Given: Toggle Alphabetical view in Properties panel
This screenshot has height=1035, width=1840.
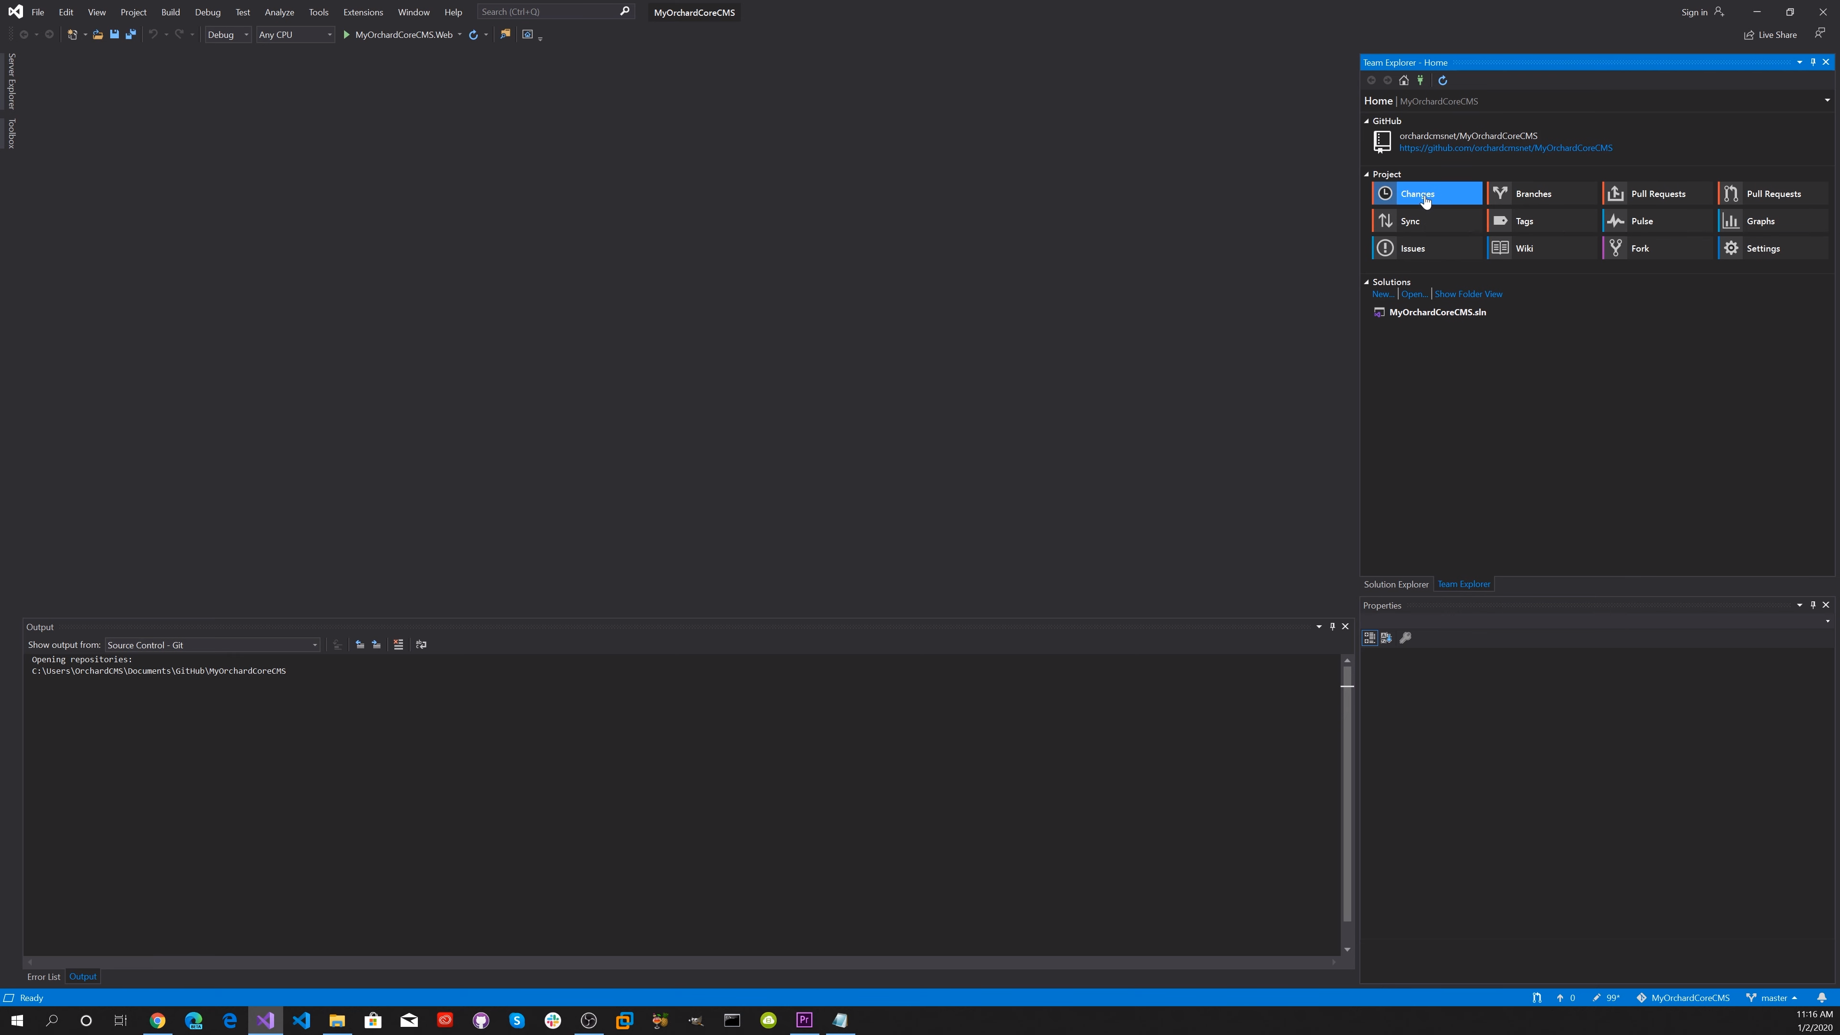Looking at the screenshot, I should tap(1386, 637).
